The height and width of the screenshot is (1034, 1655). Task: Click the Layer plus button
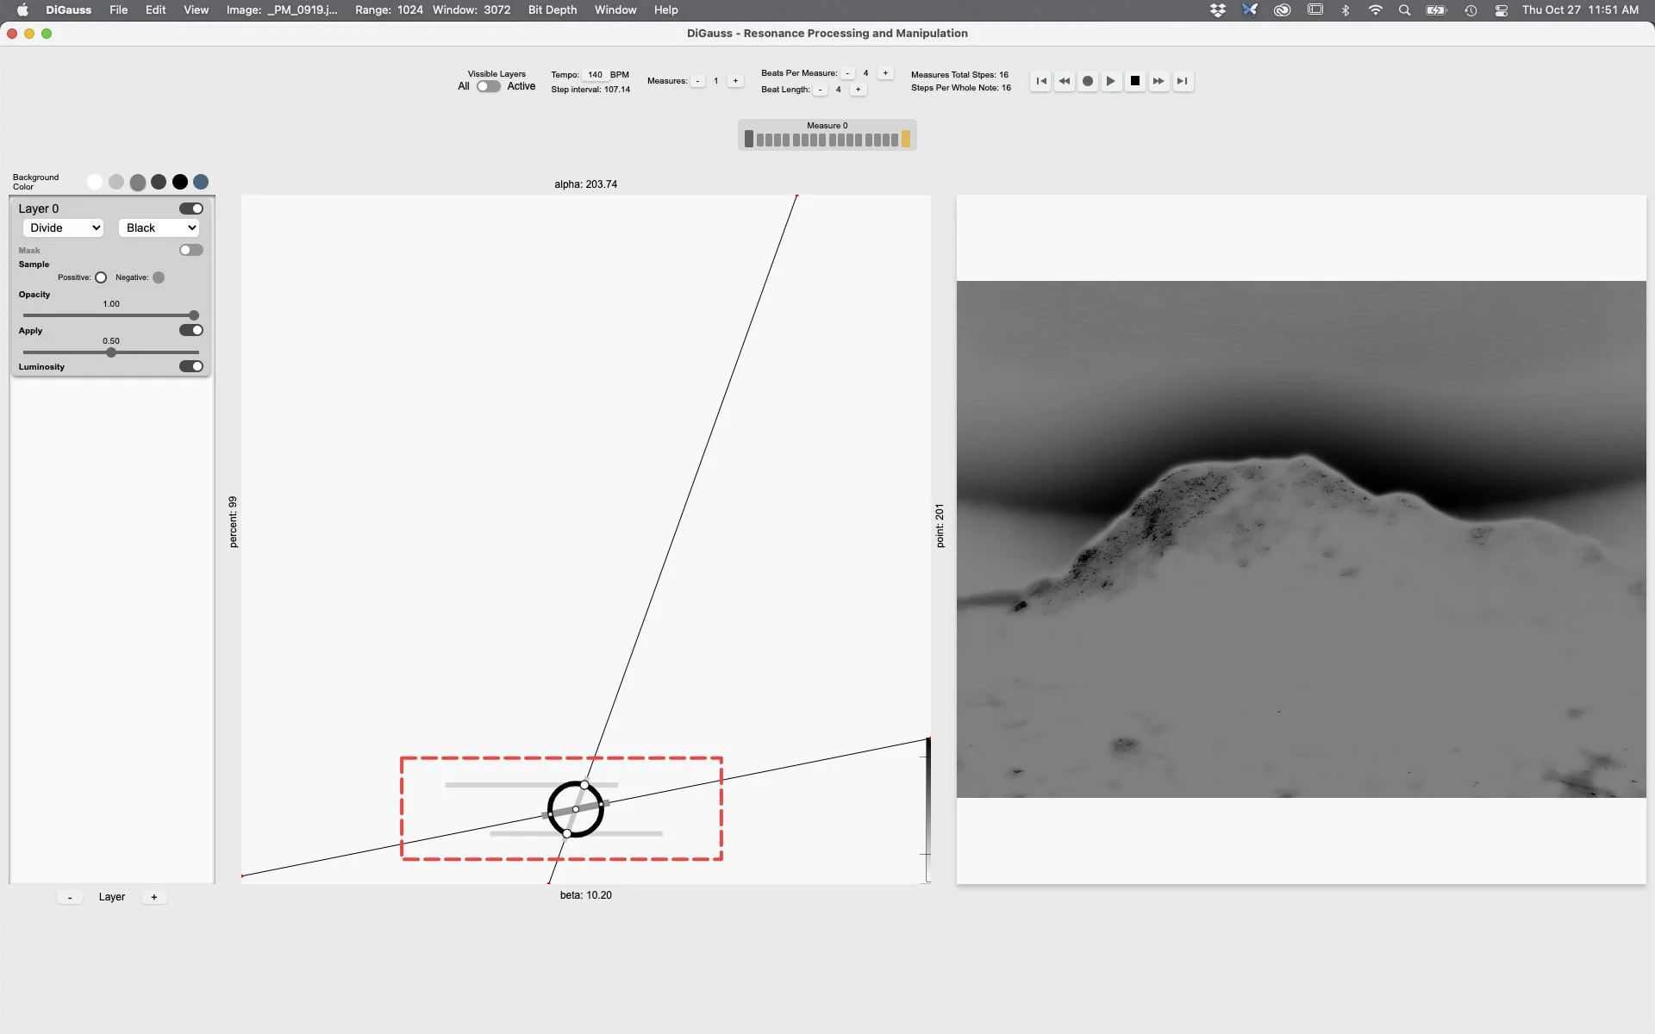click(154, 897)
